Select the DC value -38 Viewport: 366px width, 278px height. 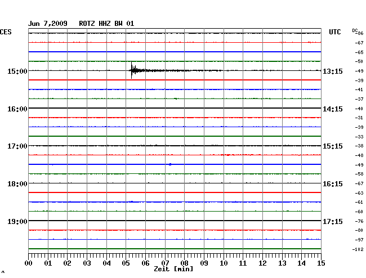pos(359,146)
